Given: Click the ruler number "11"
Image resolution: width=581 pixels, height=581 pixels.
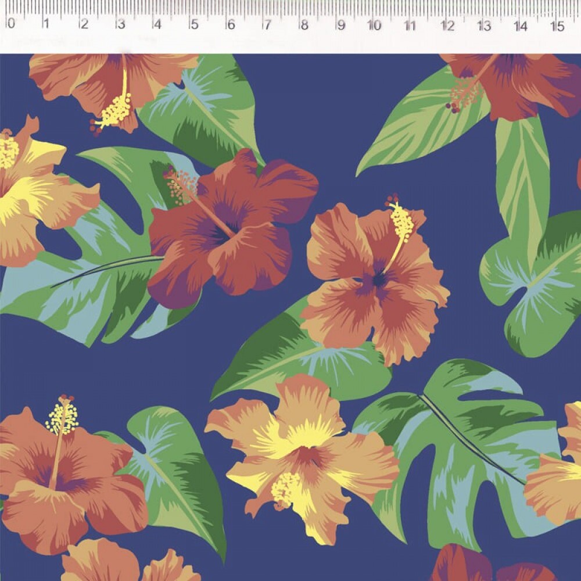Looking at the screenshot, I should click(x=410, y=25).
